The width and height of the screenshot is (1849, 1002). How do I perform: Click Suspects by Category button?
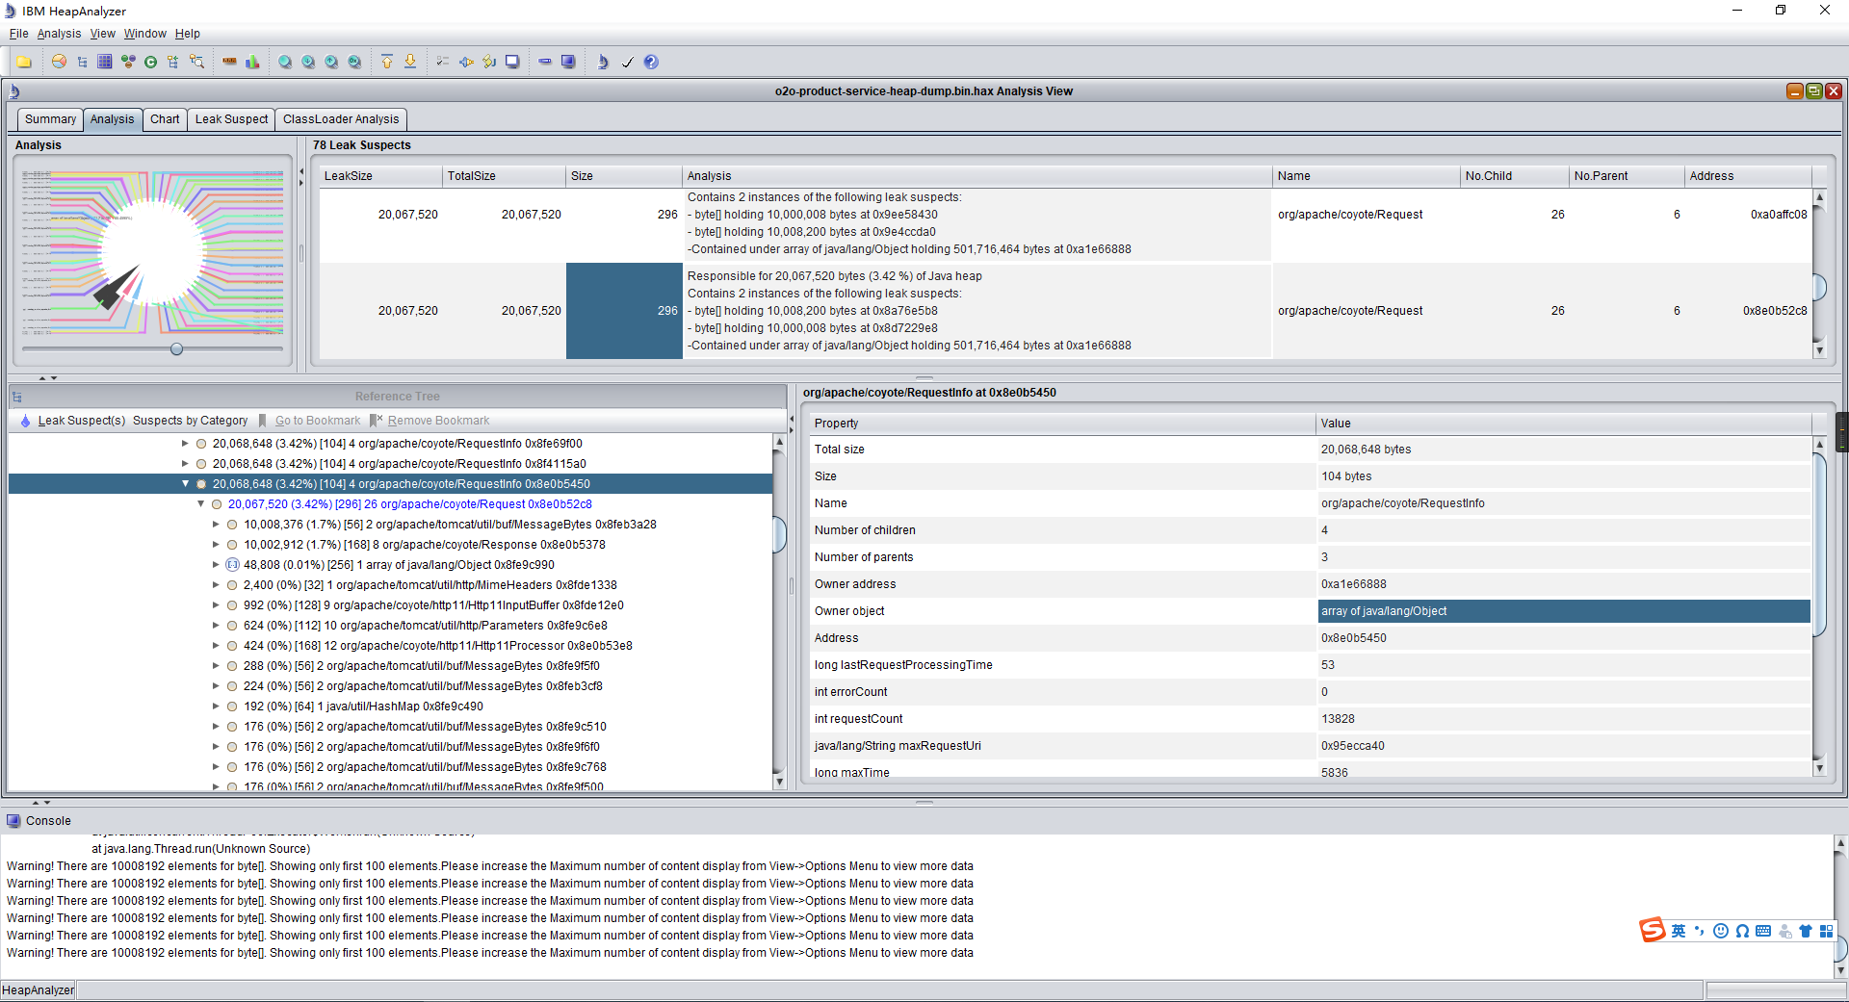click(190, 421)
